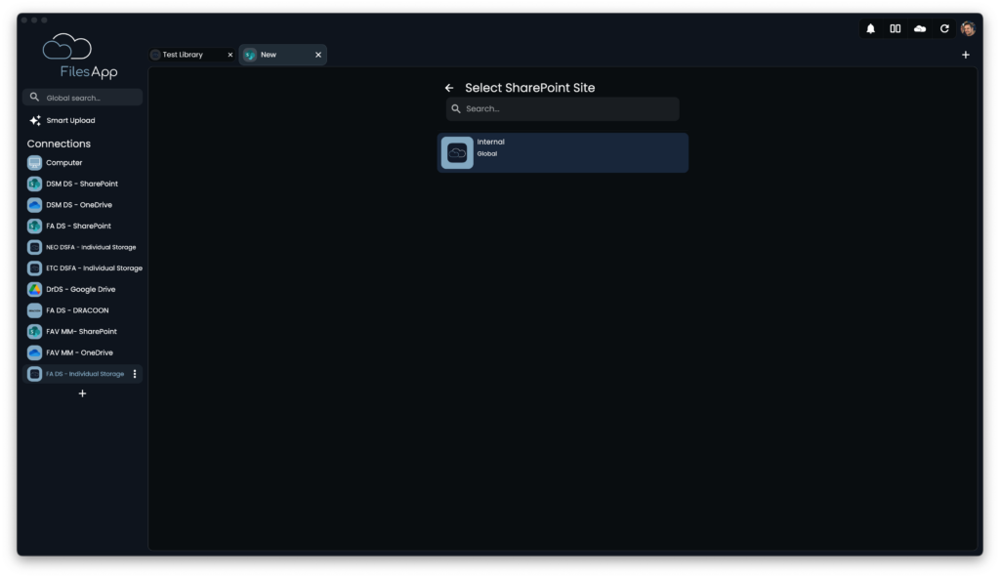Click the FAV MM- SharePoint icon
The height and width of the screenshot is (577, 1000).
[34, 331]
